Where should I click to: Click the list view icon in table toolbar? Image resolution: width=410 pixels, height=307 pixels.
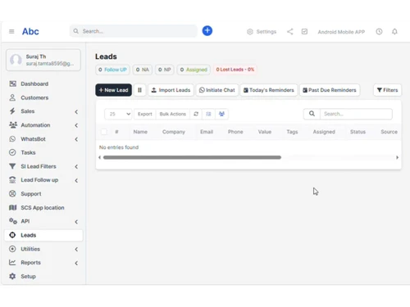pyautogui.click(x=208, y=114)
